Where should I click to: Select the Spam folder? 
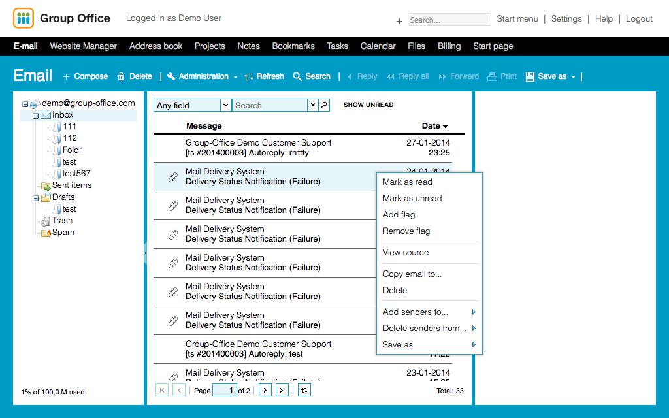click(63, 233)
